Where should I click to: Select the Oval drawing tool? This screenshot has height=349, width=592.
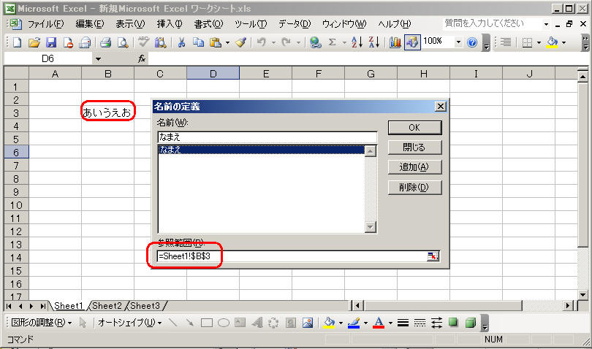pyautogui.click(x=224, y=323)
